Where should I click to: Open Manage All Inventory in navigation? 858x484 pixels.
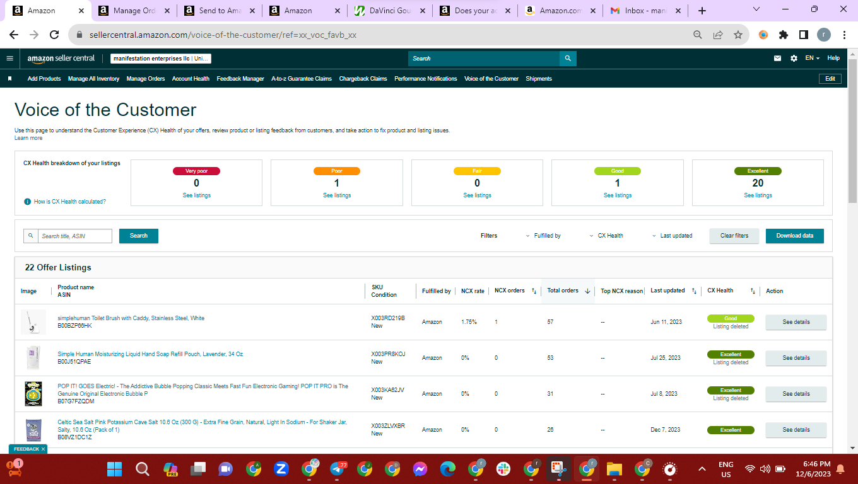93,79
